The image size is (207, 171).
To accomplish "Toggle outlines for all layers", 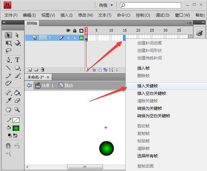I will pos(81,31).
